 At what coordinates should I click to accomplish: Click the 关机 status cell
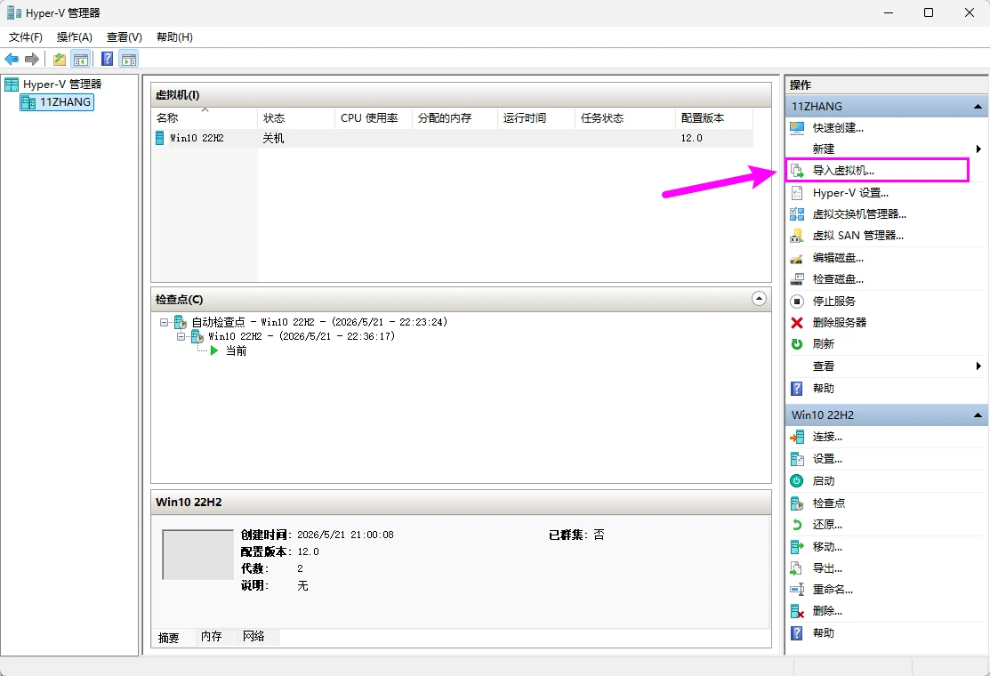[273, 138]
